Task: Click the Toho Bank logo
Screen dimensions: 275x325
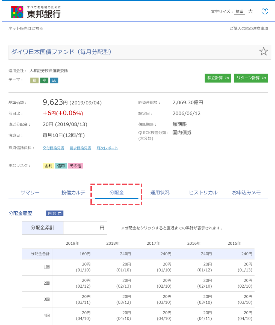Action: (x=36, y=12)
